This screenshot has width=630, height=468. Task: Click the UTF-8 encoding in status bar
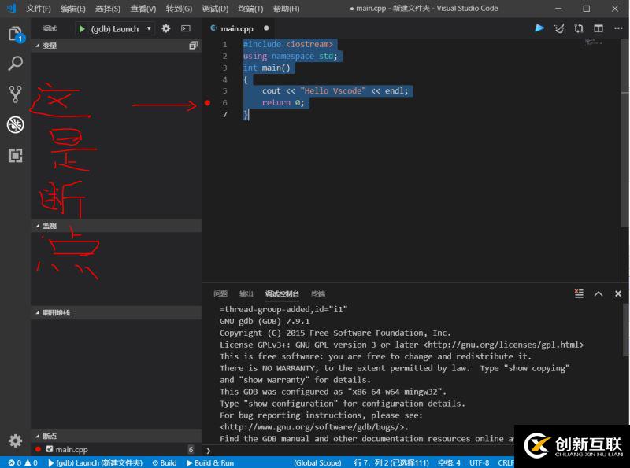(x=480, y=463)
